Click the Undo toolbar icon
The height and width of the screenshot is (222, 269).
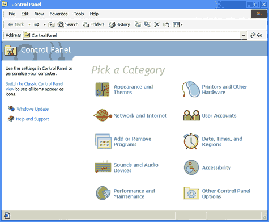[166, 24]
